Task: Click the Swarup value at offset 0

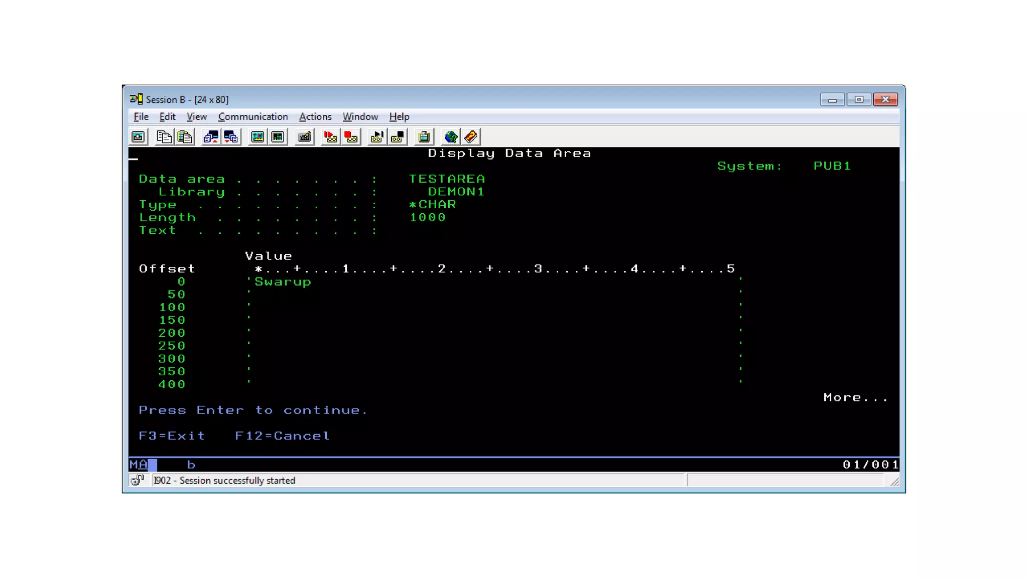Action: [283, 282]
